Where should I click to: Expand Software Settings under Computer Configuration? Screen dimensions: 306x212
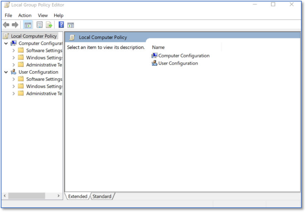(x=14, y=50)
